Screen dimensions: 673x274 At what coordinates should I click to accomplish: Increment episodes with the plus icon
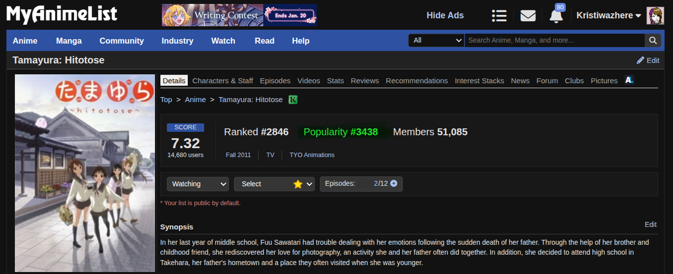(x=394, y=184)
